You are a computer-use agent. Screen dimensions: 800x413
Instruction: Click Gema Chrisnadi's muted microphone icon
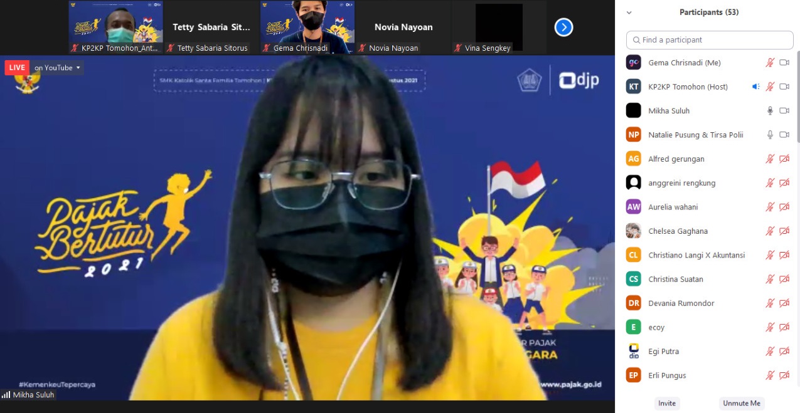point(770,63)
